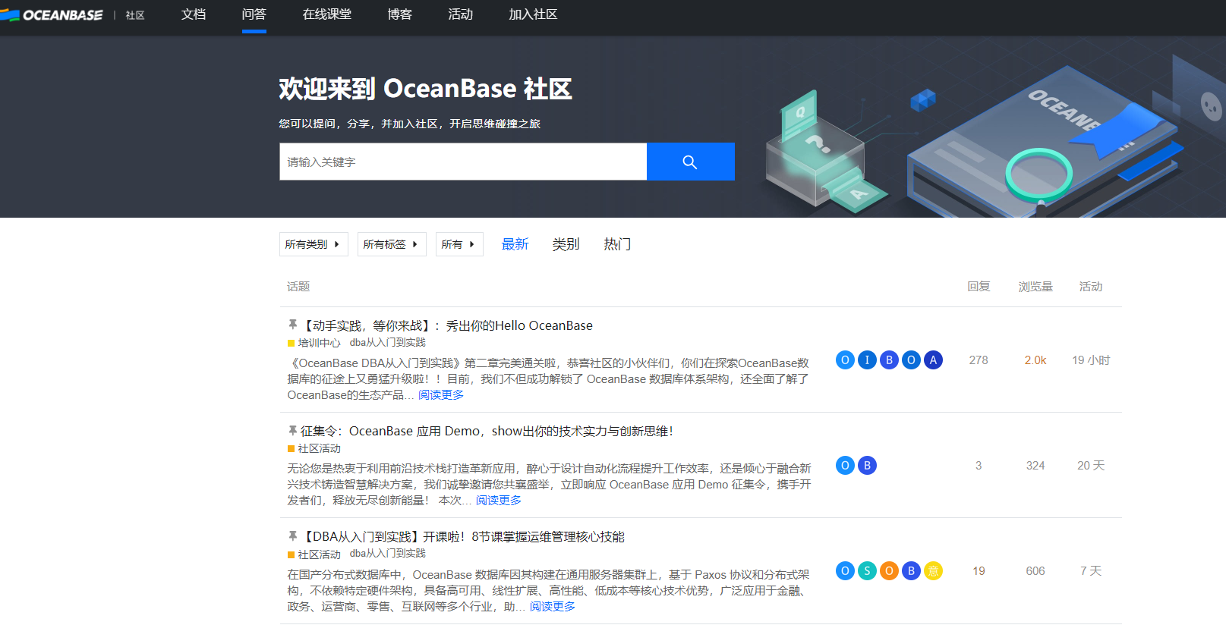Switch to the 热门 tab
Screen dimensions: 1226x625
(617, 244)
